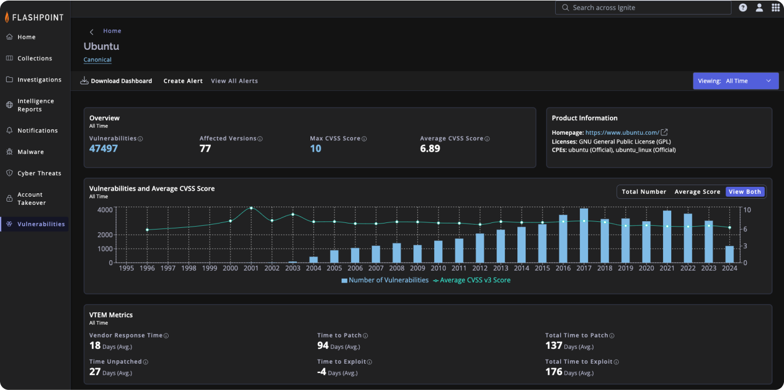Click info icon next to Time to Patch
Image resolution: width=784 pixels, height=390 pixels.
point(365,336)
